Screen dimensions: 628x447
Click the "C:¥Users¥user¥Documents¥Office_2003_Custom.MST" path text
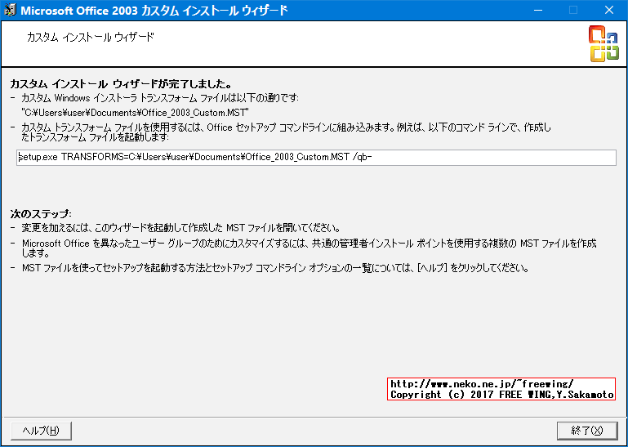pos(136,113)
